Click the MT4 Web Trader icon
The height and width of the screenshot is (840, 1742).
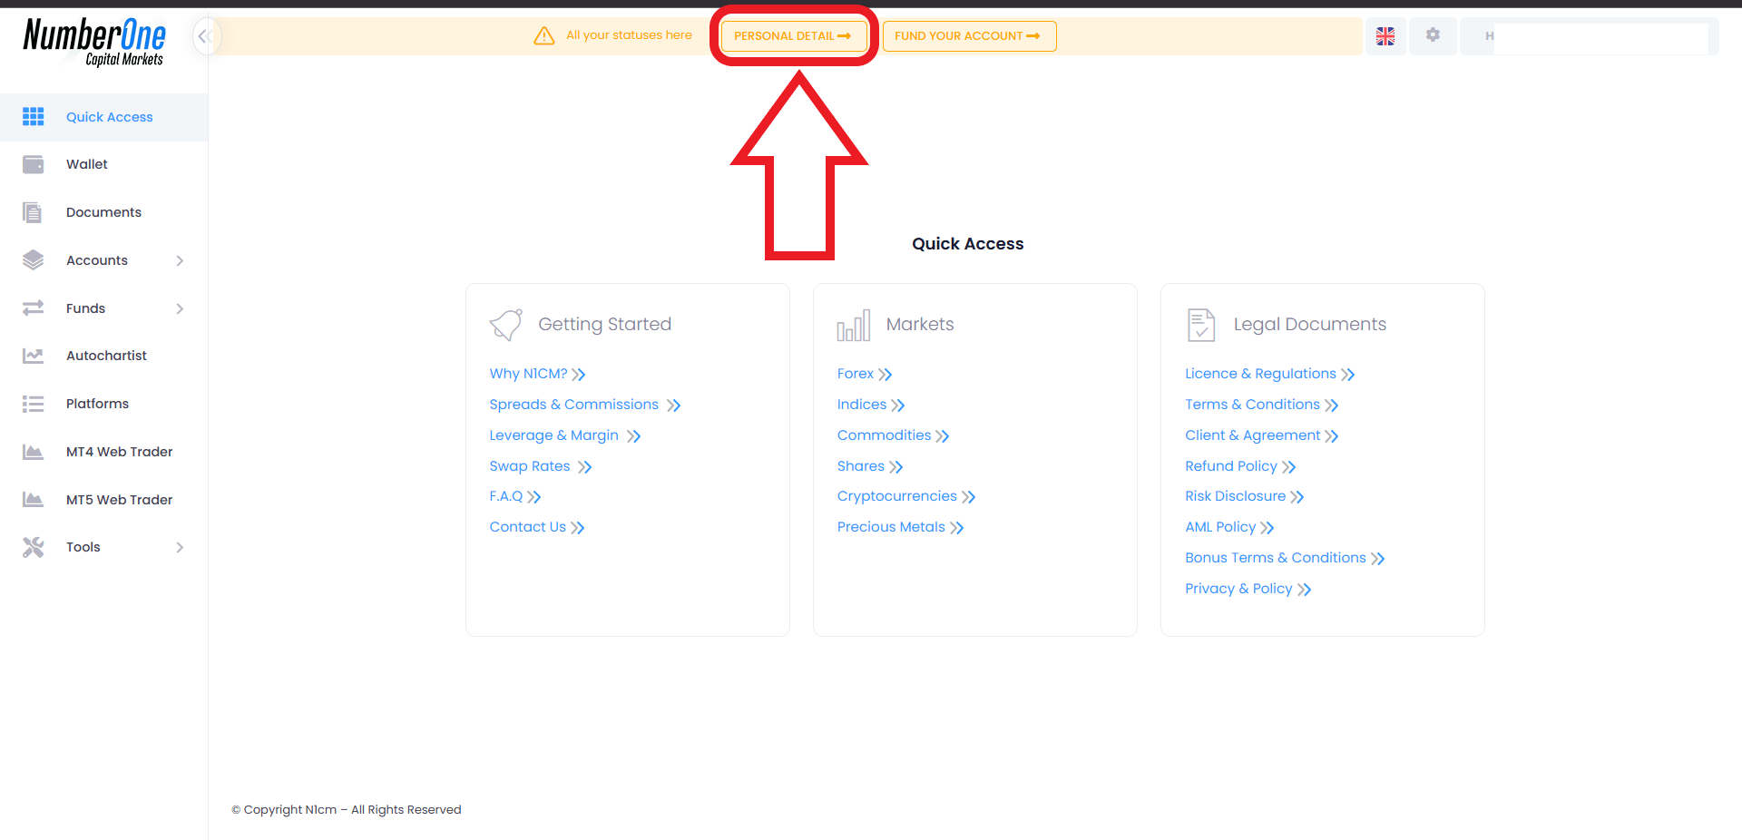coord(34,452)
